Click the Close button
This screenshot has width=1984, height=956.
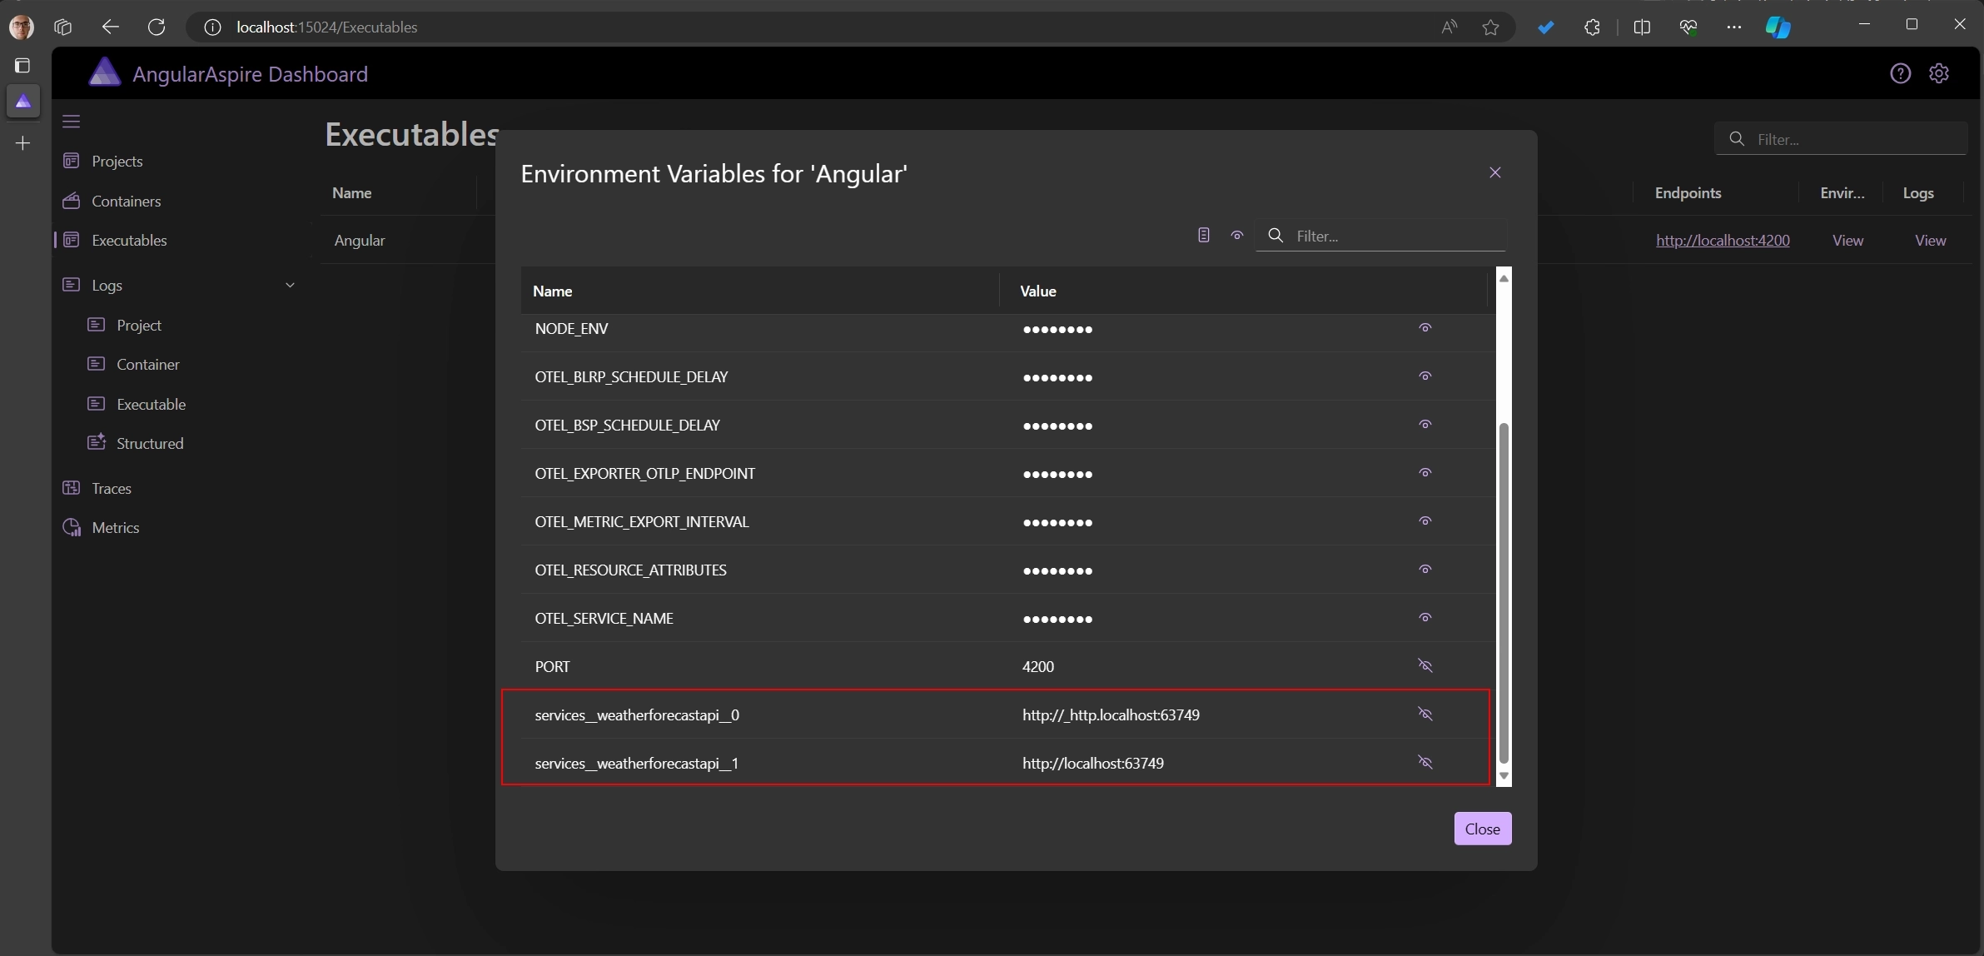1482,829
